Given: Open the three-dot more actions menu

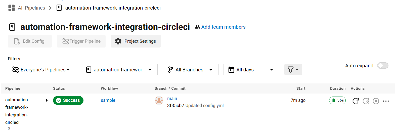Looking at the screenshot, I should pos(386,101).
